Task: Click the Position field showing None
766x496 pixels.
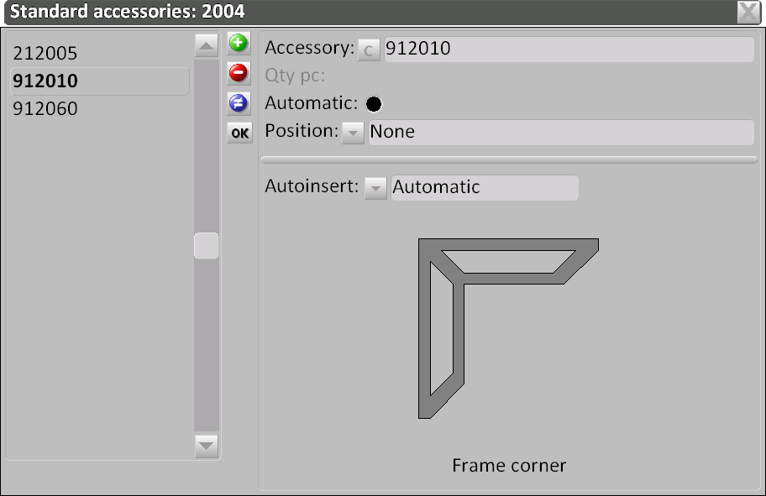Action: point(561,133)
